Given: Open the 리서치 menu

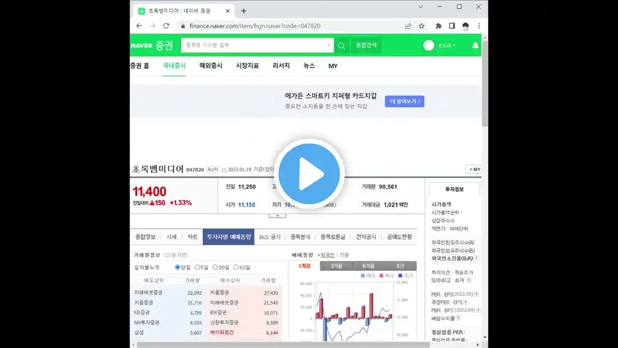Looking at the screenshot, I should pyautogui.click(x=281, y=66).
